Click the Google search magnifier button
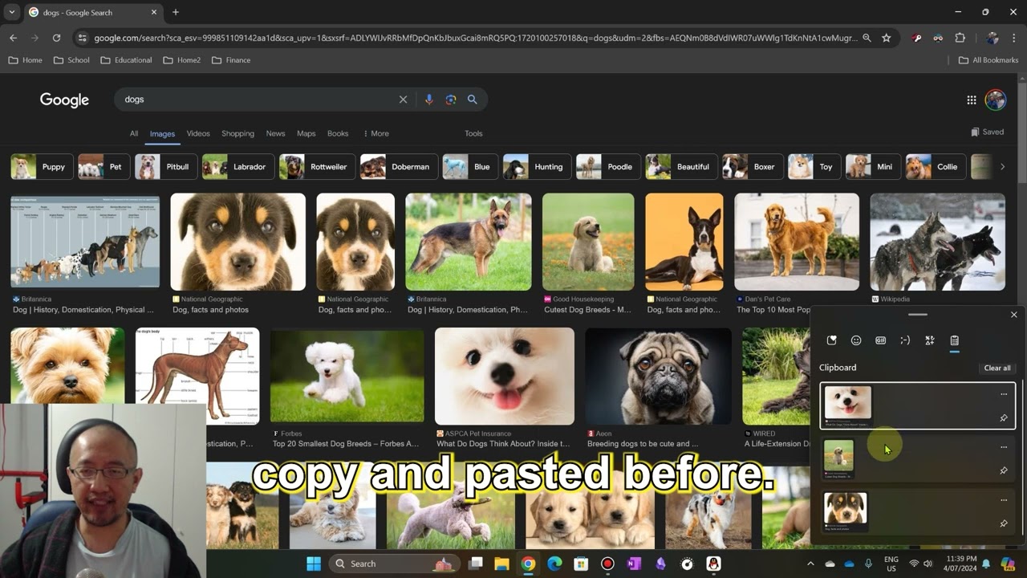The height and width of the screenshot is (578, 1027). coord(473,100)
